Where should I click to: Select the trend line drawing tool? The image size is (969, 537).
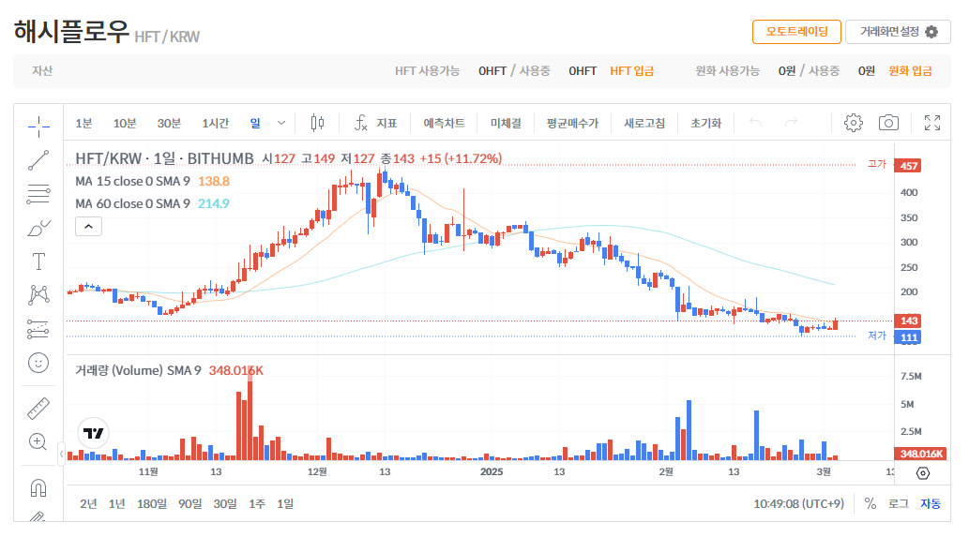pos(38,160)
